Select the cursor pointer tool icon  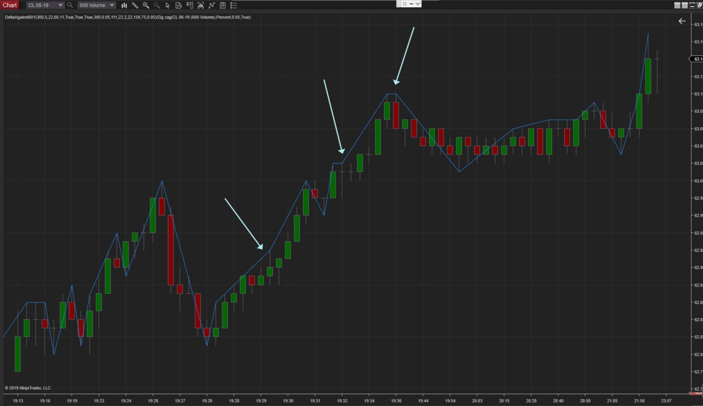[168, 5]
